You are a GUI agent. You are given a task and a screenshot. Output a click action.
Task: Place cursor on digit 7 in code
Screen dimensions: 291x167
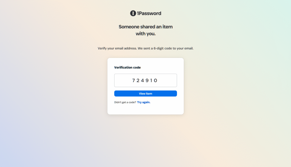tap(134, 81)
